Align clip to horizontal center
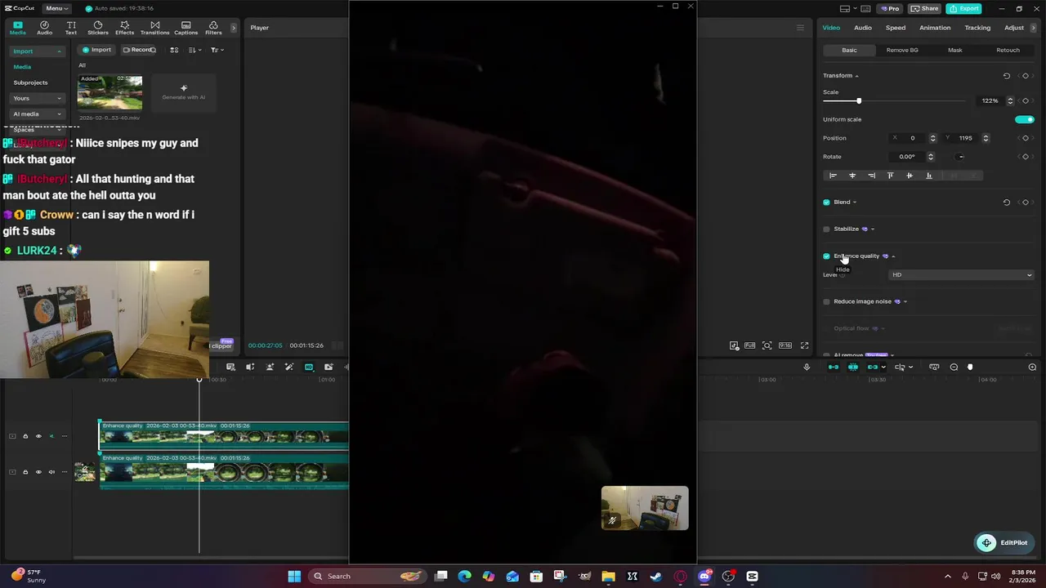 click(x=852, y=176)
